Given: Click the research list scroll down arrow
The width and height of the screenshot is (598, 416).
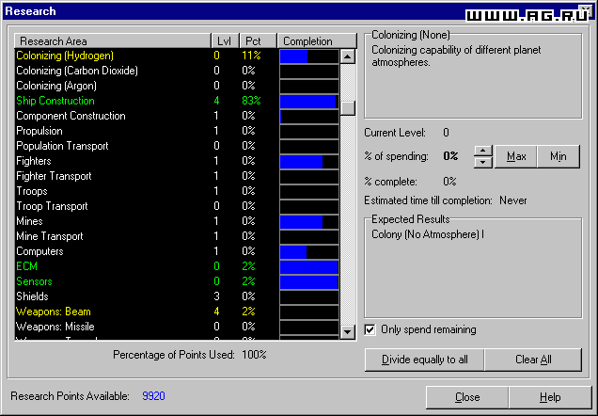Looking at the screenshot, I should tap(348, 331).
